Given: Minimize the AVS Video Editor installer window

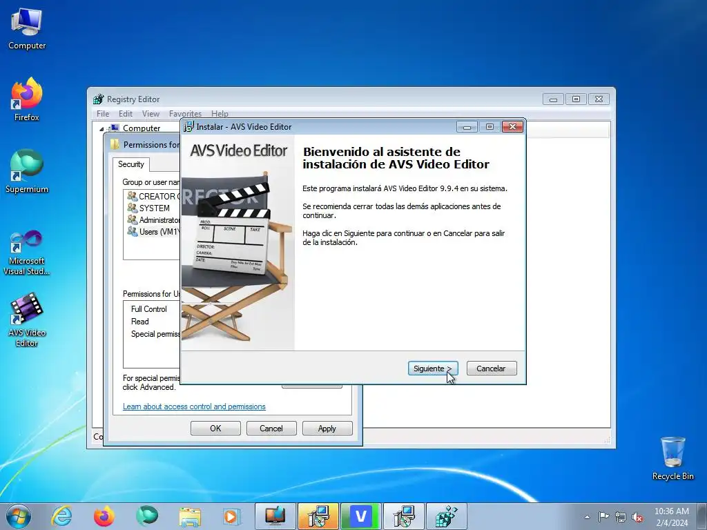Looking at the screenshot, I should point(467,127).
